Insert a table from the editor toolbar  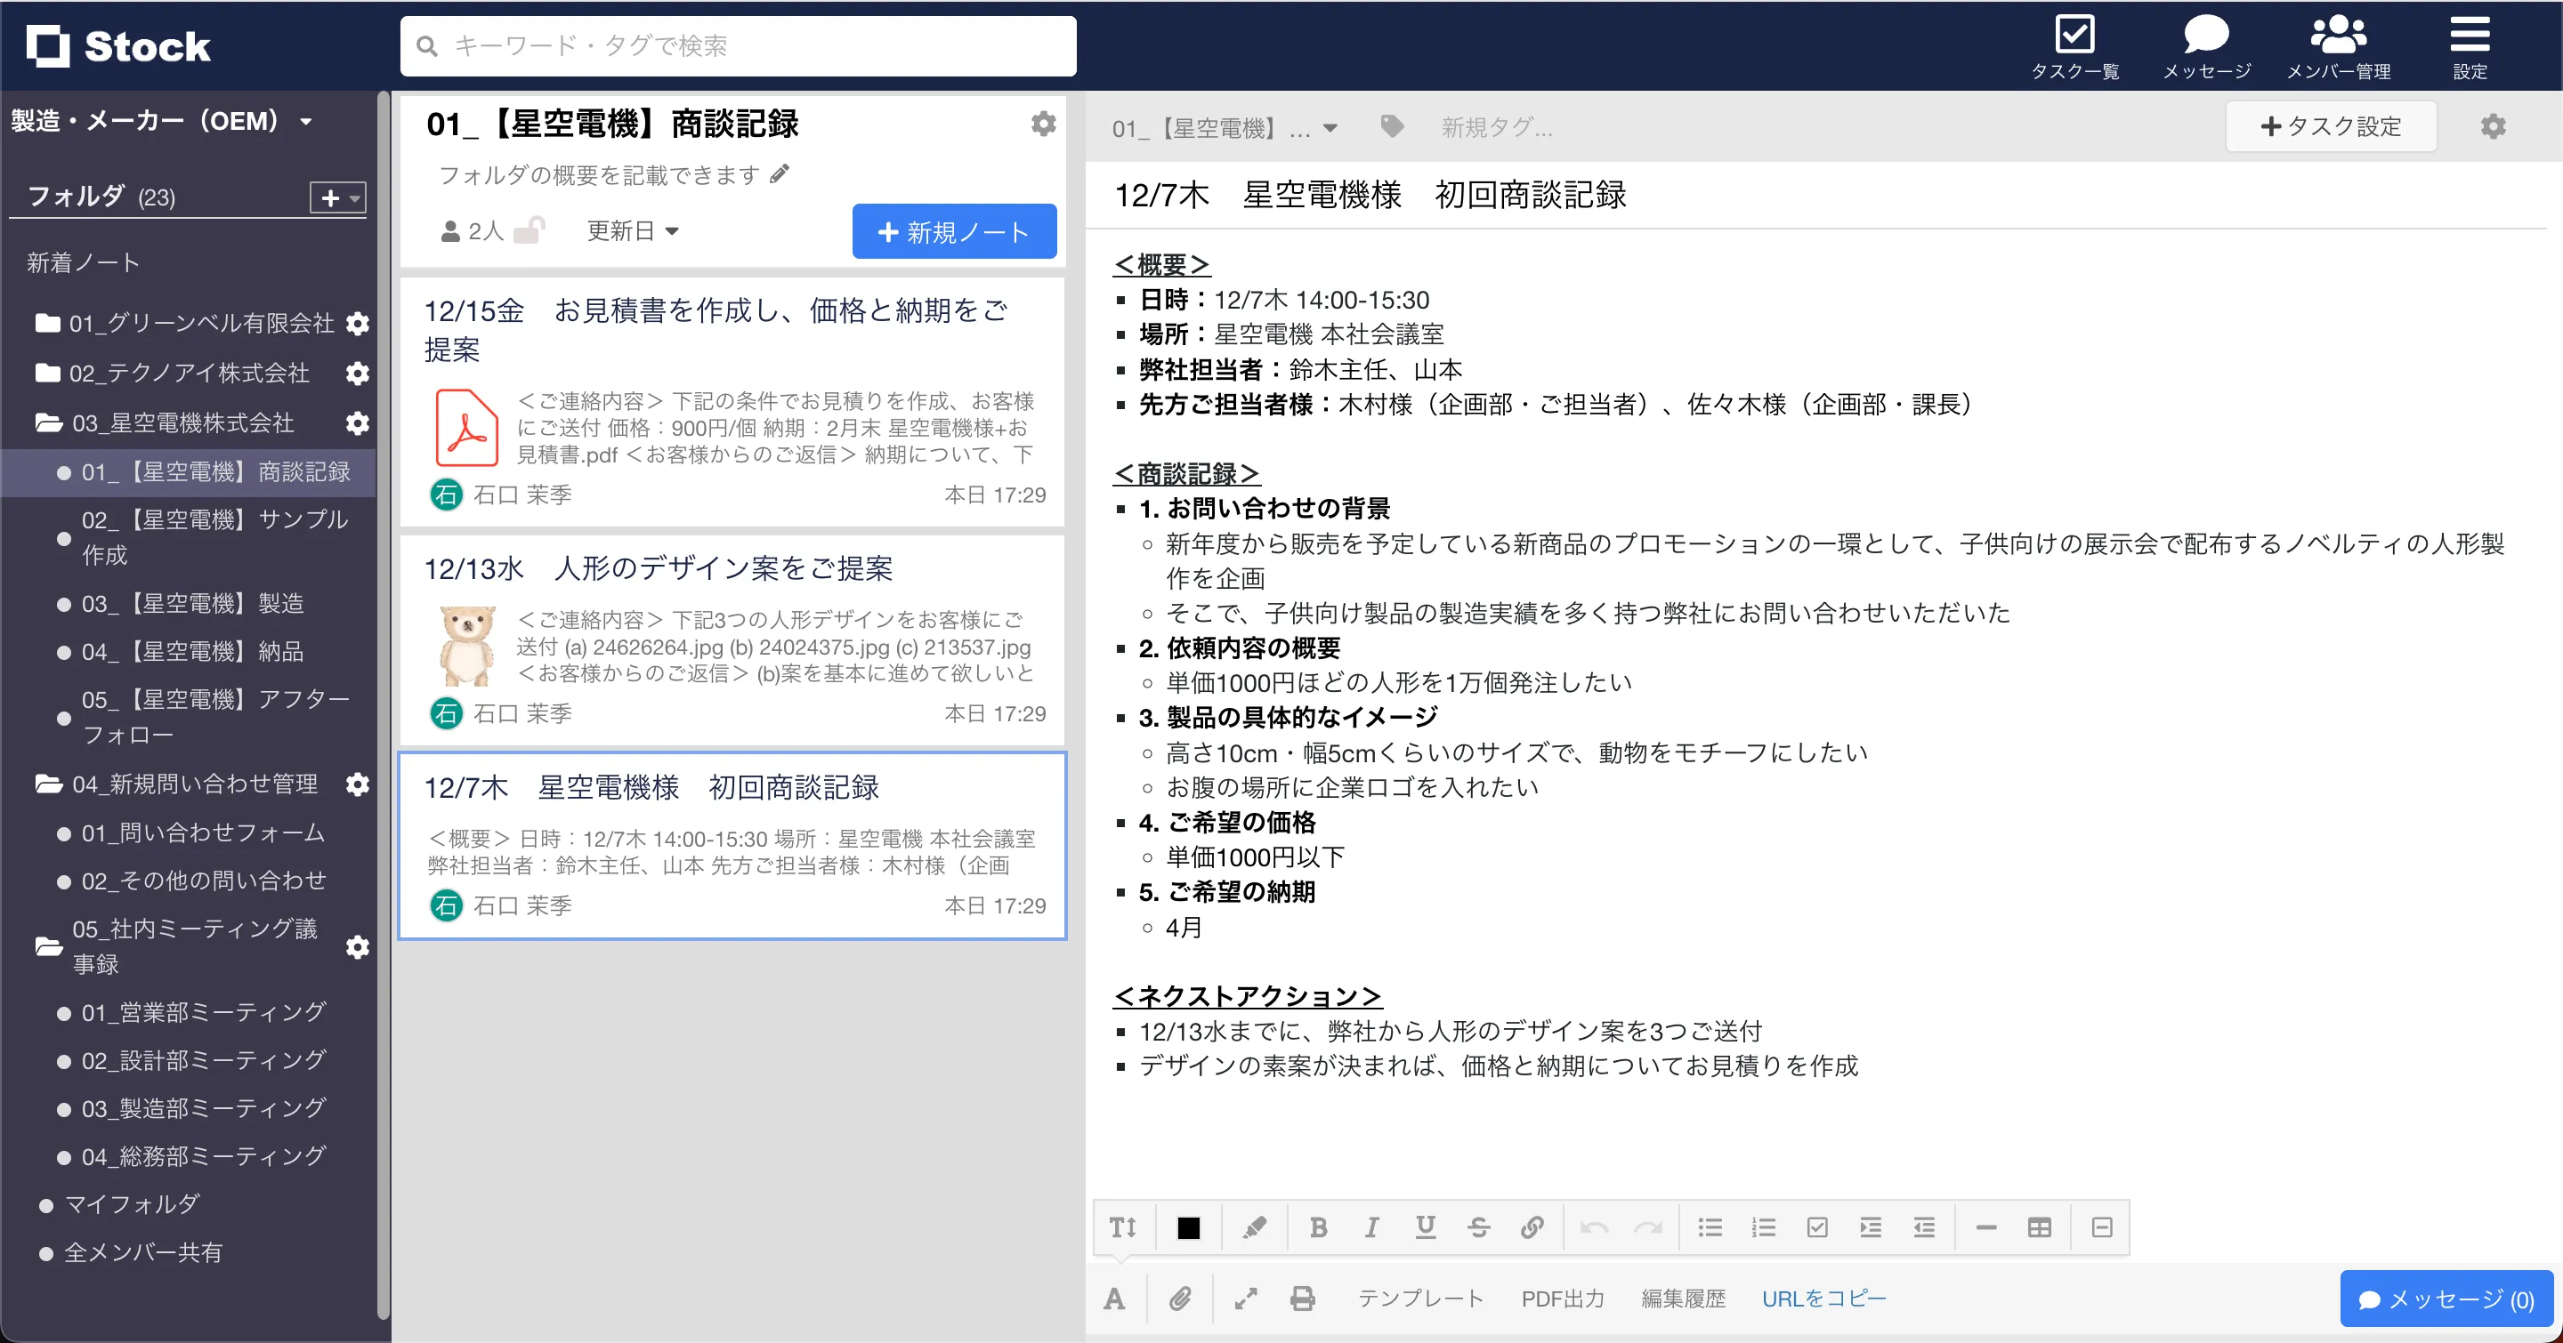[x=2039, y=1226]
